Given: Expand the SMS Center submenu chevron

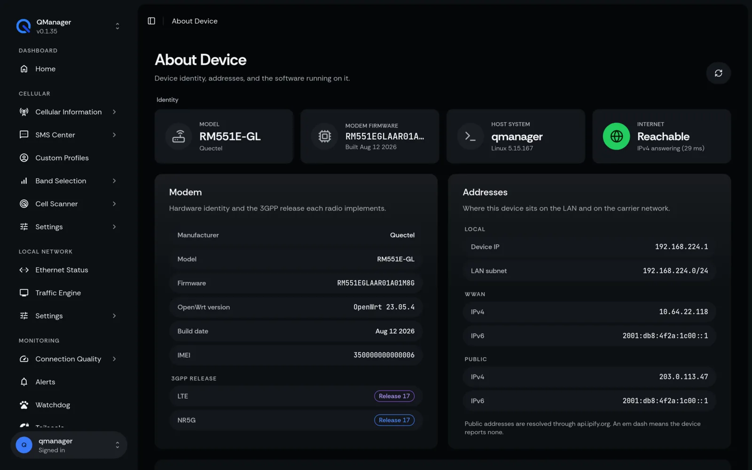Looking at the screenshot, I should (x=114, y=135).
